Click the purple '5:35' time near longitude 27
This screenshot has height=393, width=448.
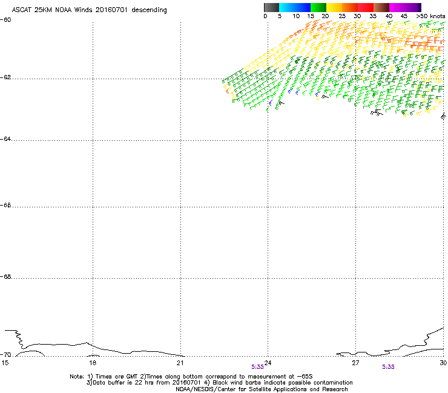(x=388, y=367)
